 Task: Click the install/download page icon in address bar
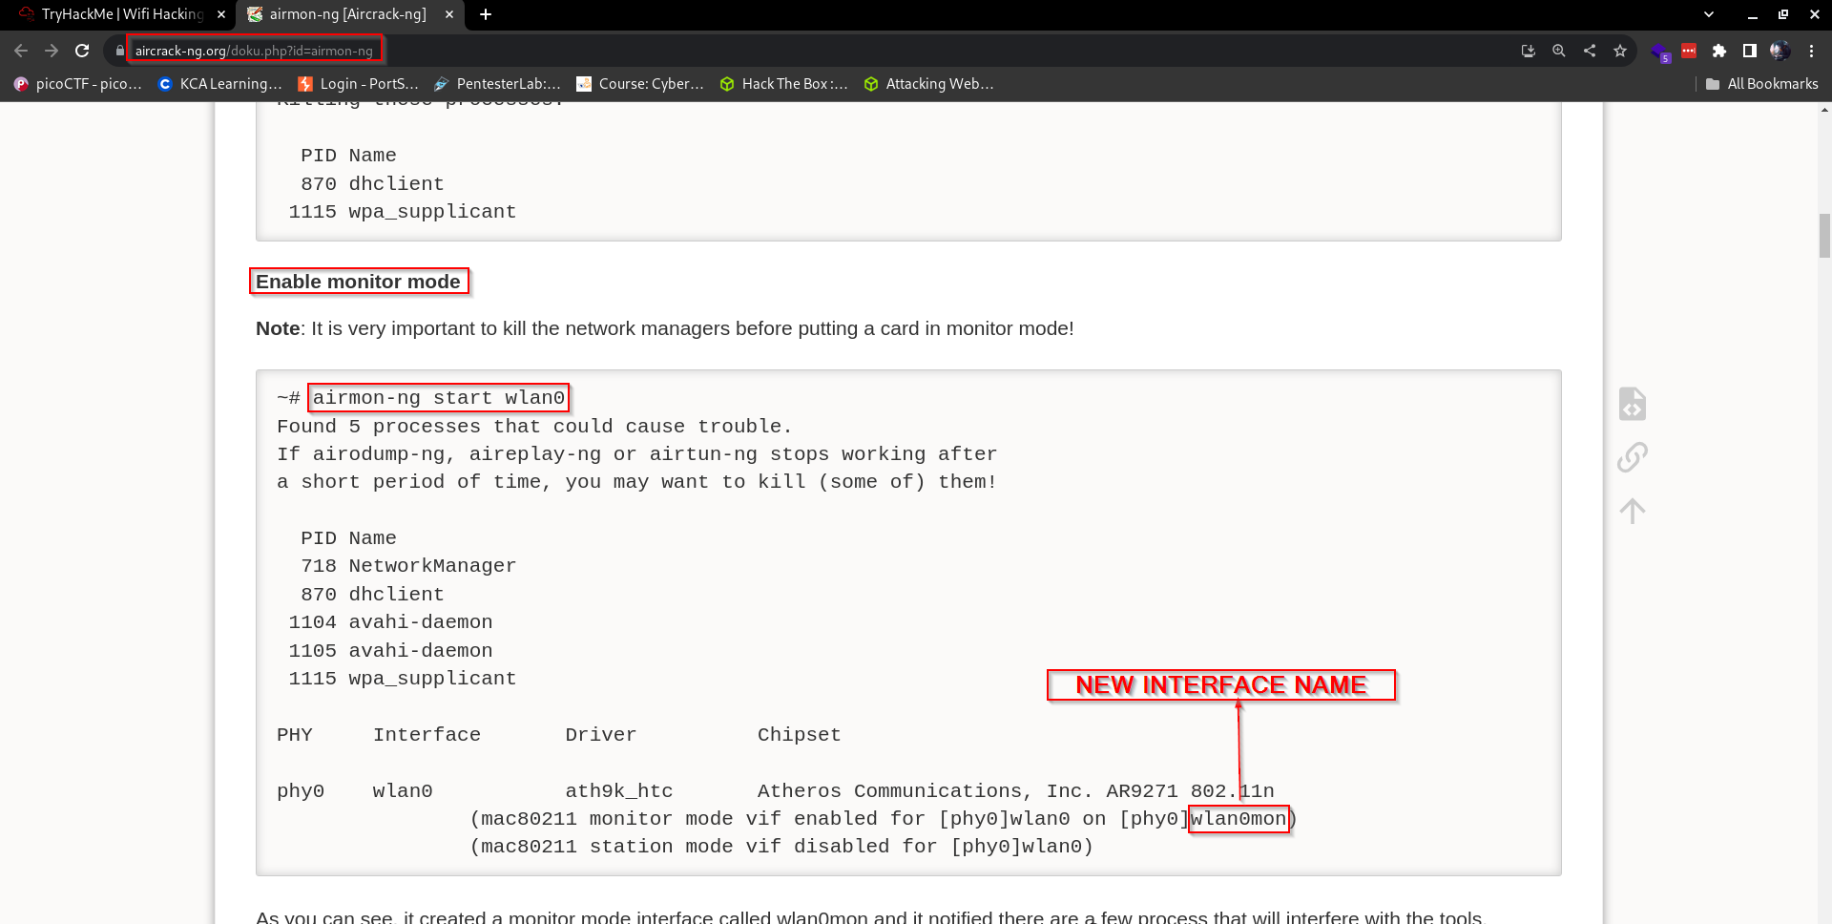(x=1529, y=51)
